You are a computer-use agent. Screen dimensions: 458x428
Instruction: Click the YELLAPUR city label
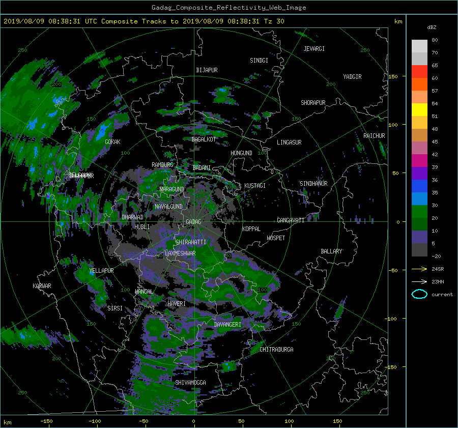(101, 271)
